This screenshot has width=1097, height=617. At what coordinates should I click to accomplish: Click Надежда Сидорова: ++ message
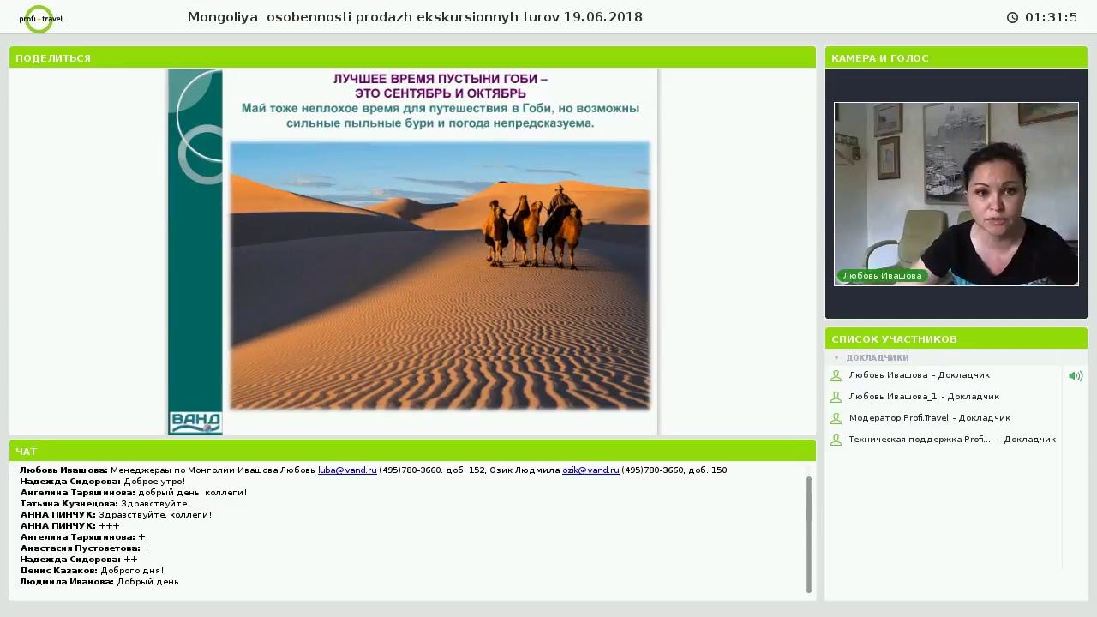click(x=79, y=560)
